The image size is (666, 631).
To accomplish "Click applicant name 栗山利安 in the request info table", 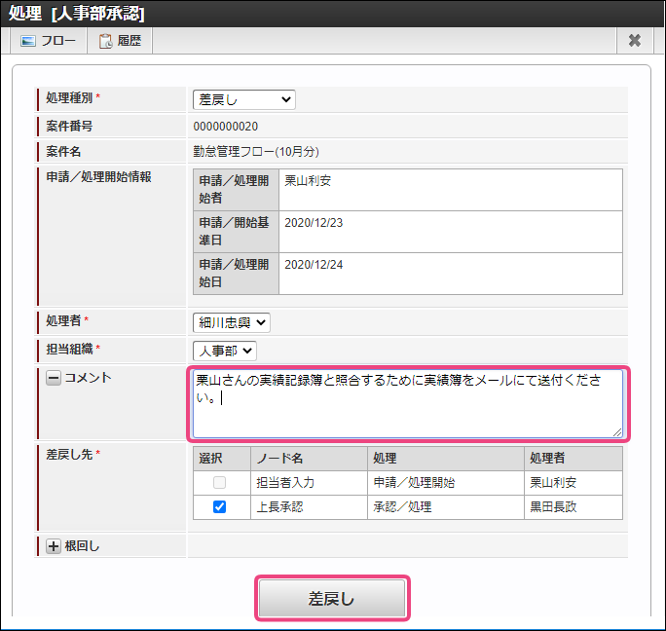I will click(x=308, y=180).
